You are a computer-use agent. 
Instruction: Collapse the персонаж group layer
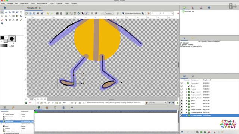(184, 83)
